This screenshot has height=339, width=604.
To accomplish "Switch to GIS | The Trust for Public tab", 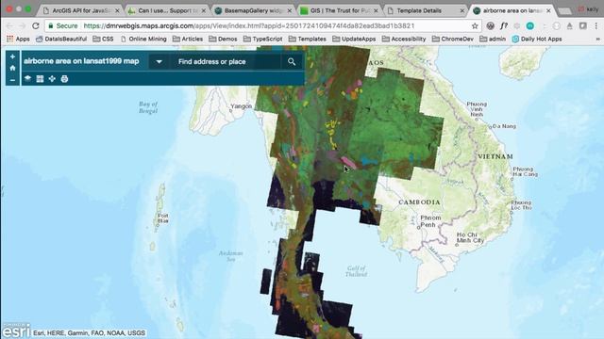I will [340, 10].
